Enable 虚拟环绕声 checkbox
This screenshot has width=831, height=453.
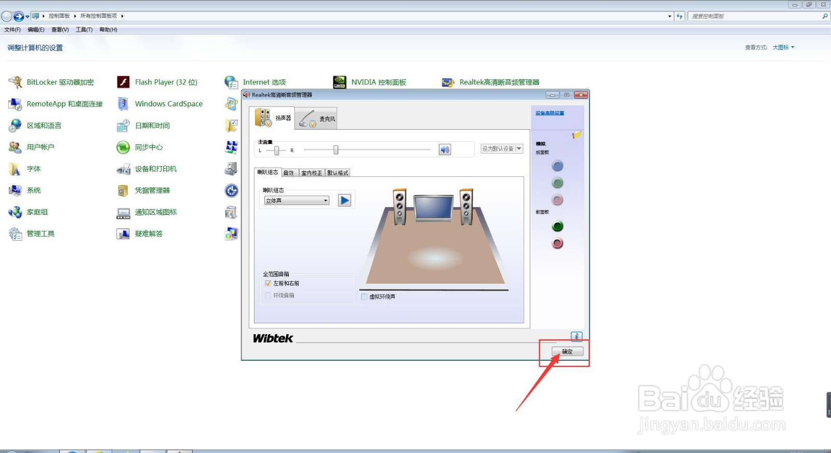coord(364,297)
